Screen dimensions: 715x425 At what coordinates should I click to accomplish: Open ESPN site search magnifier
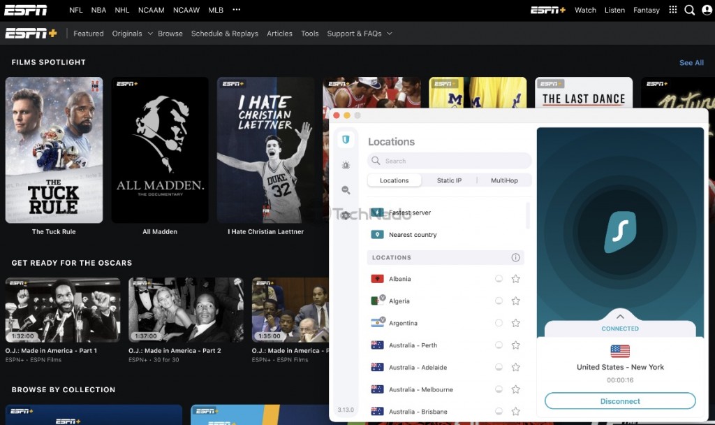(689, 10)
